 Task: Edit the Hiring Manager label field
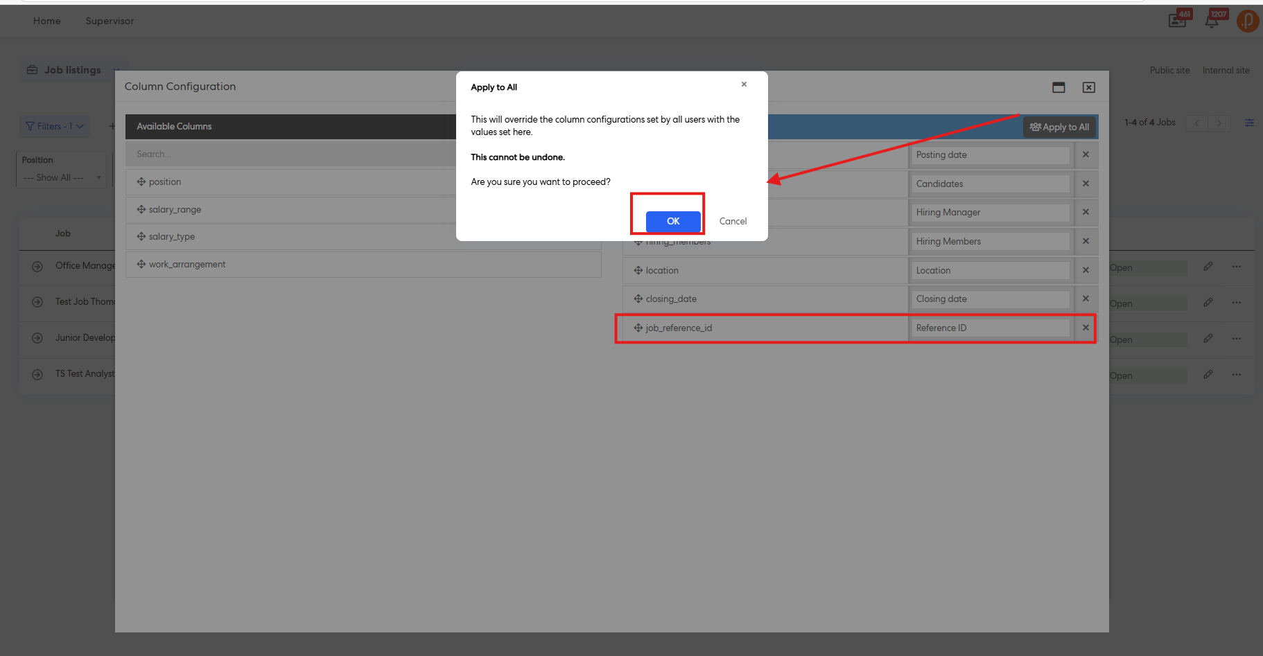990,213
